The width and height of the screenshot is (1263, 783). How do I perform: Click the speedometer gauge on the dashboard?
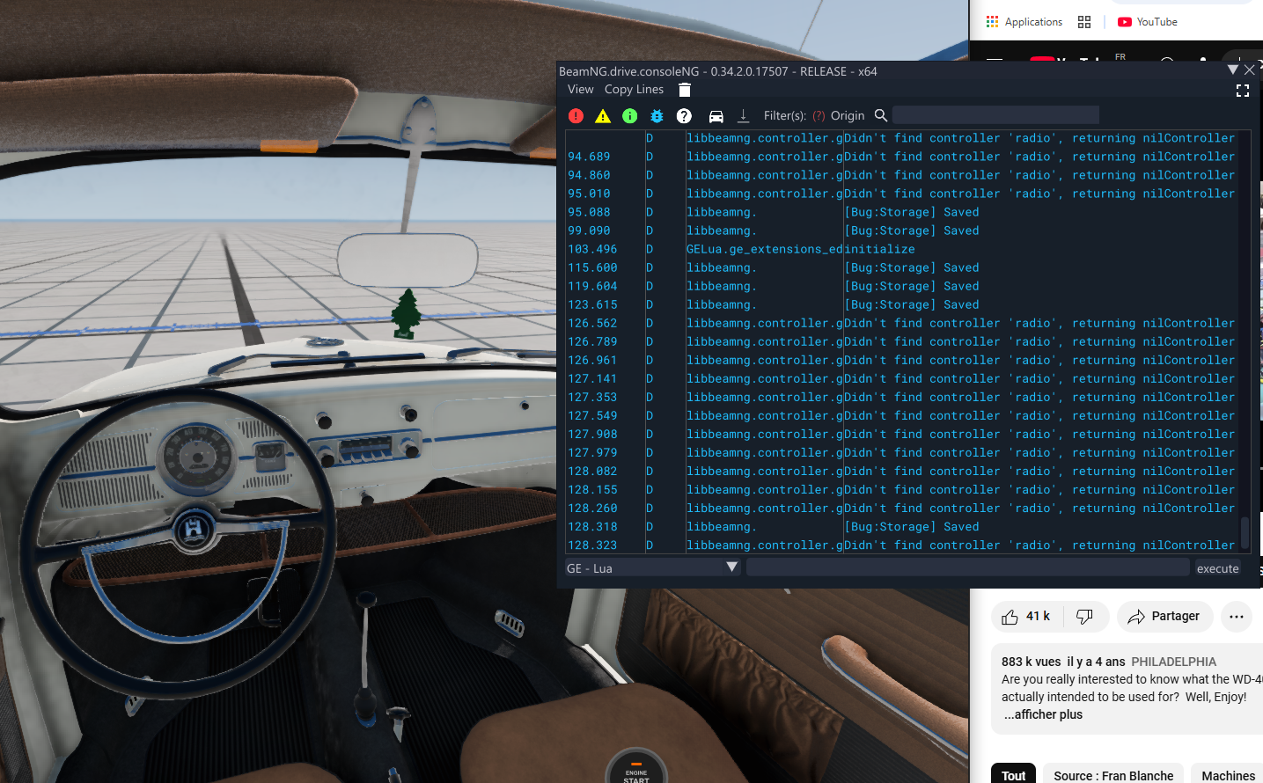coord(197,458)
